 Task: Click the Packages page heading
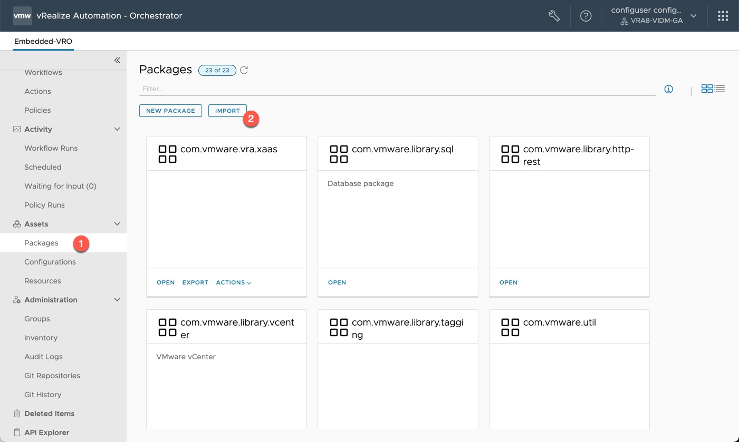166,70
